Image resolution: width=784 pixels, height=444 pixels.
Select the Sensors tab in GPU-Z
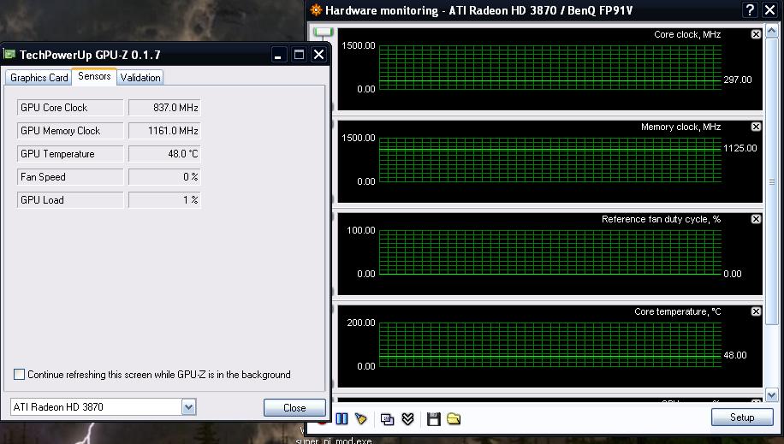(x=94, y=76)
